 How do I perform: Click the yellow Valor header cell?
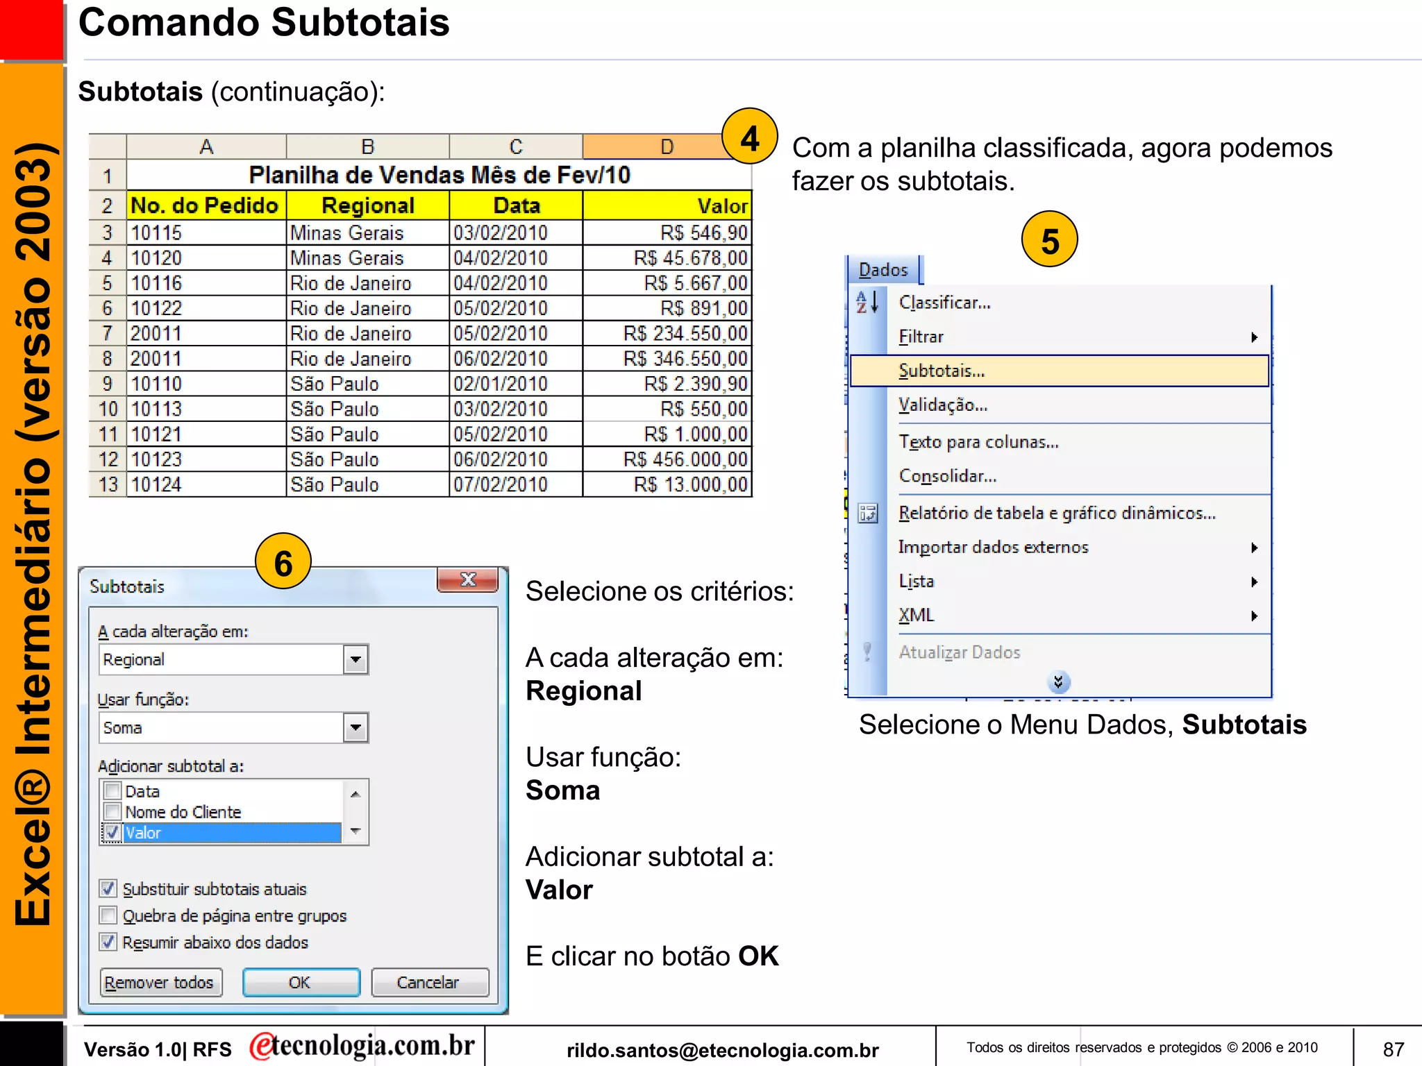coord(667,205)
